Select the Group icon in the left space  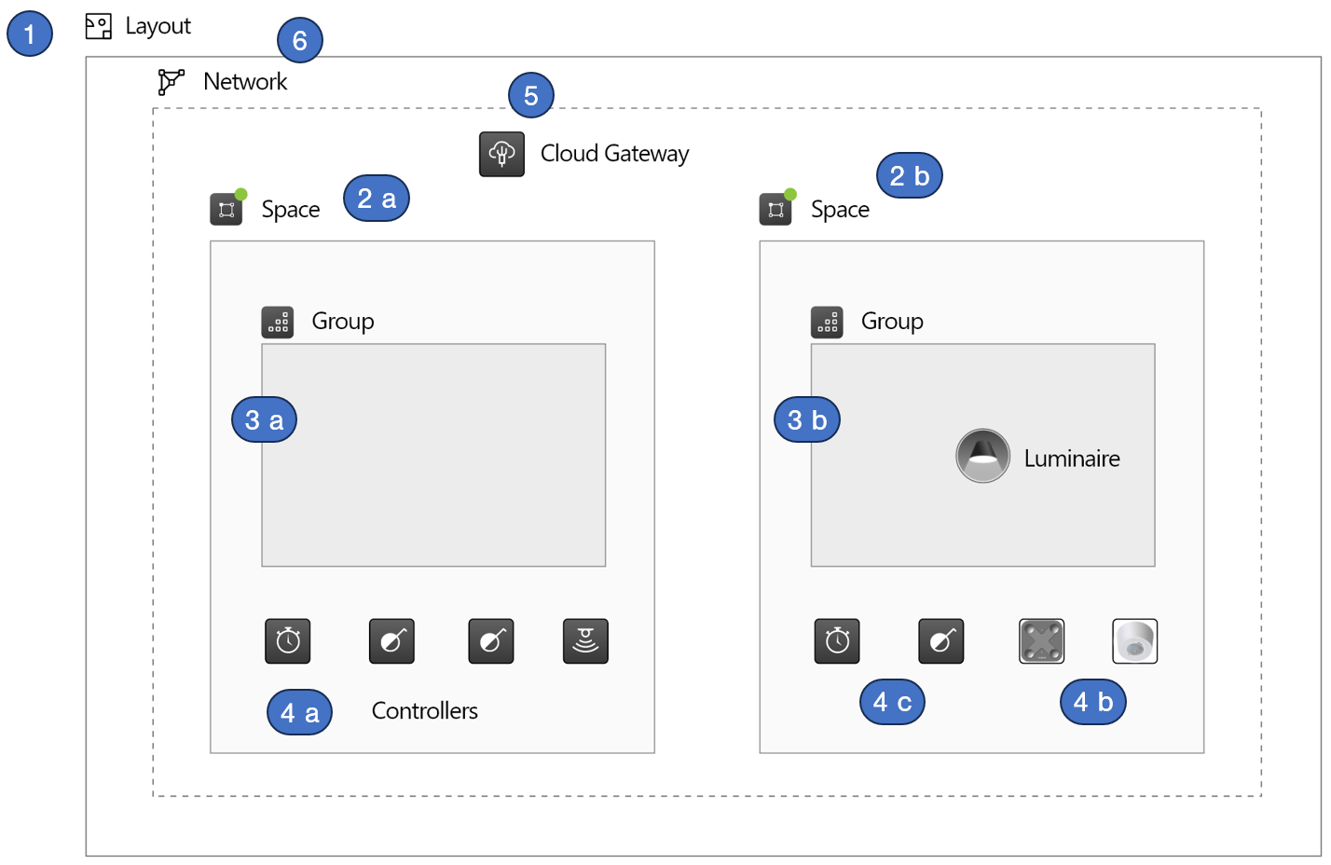click(x=278, y=322)
